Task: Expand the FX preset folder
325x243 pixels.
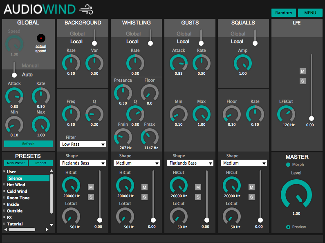Action: click(x=4, y=217)
